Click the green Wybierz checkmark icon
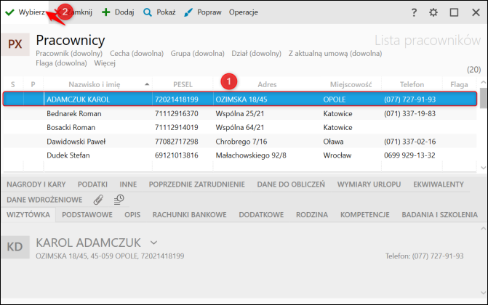Screen dimensions: 488x305 [x=9, y=12]
